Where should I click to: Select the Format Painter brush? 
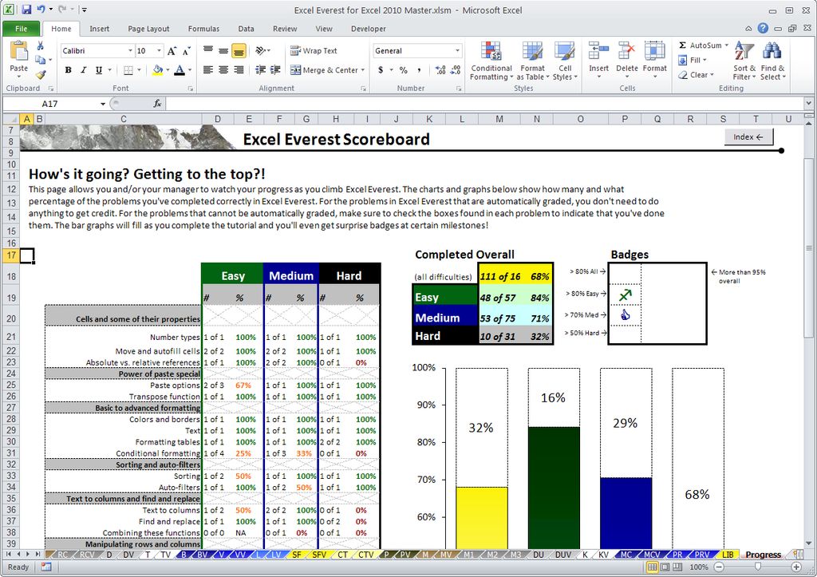[40, 75]
